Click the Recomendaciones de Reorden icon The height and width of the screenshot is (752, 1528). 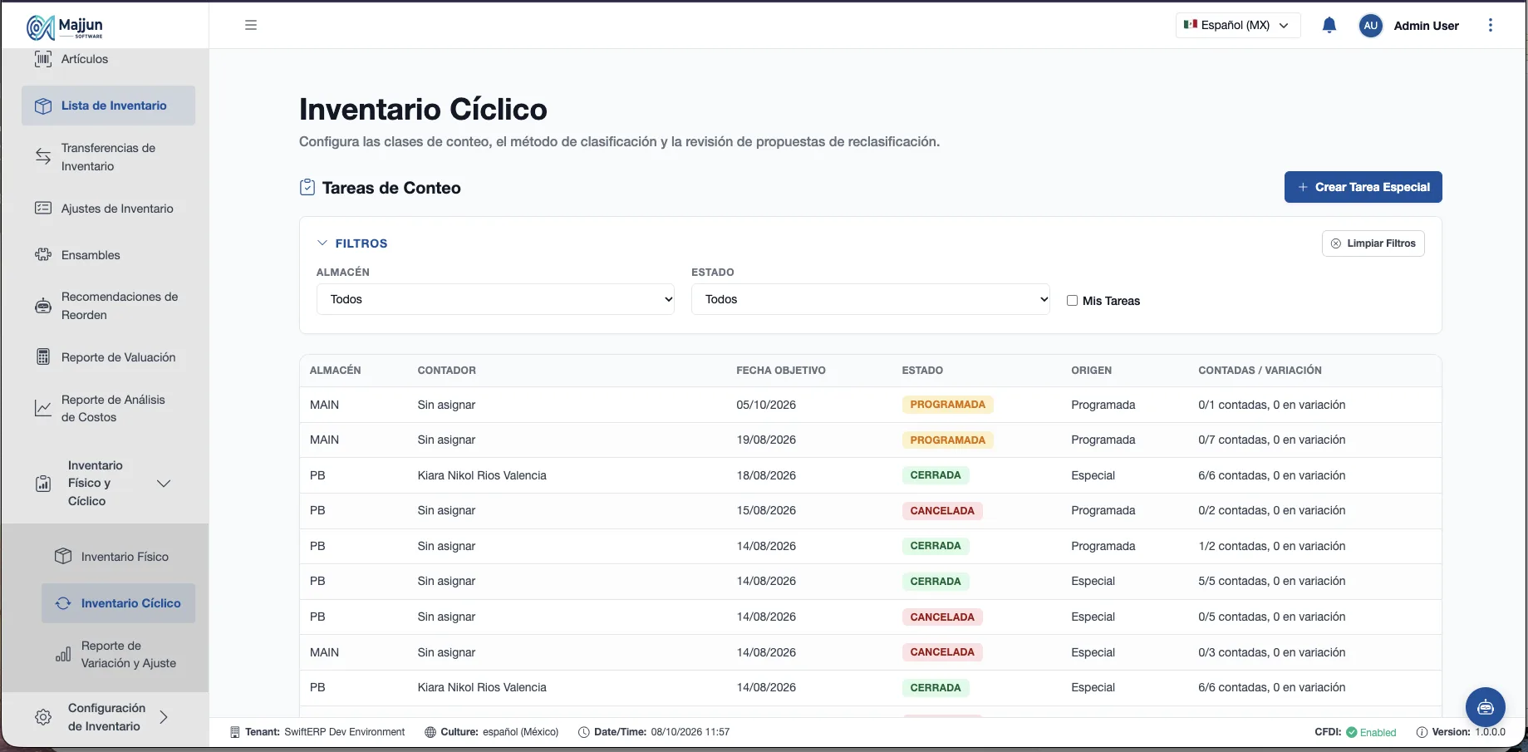tap(43, 306)
